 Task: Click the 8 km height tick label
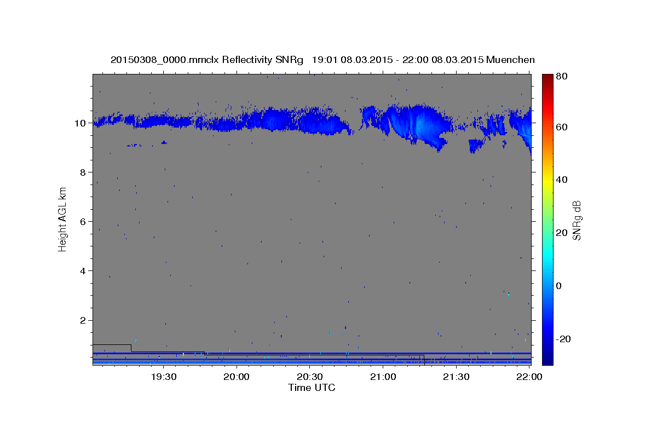tap(82, 172)
